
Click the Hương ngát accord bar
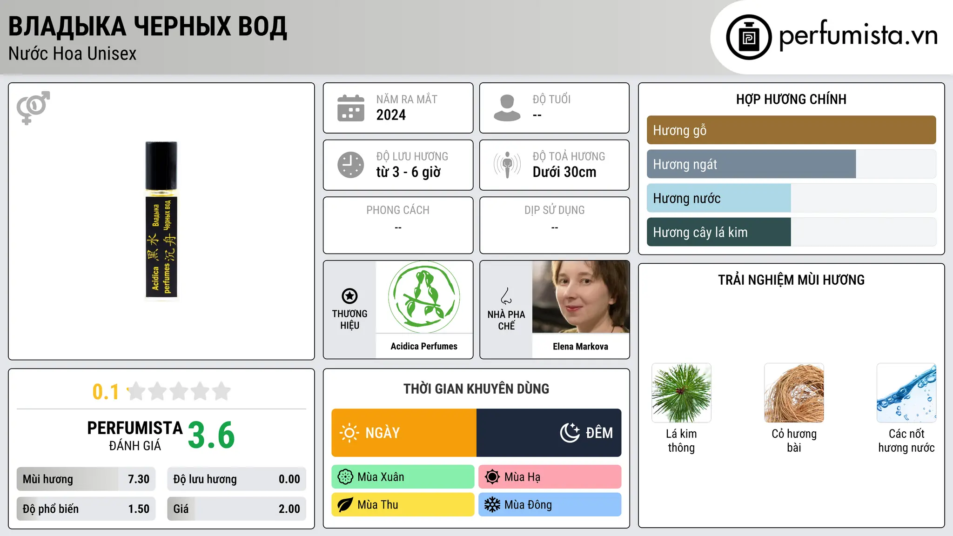point(791,164)
